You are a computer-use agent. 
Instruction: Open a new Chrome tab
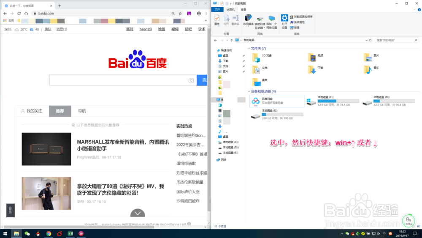pyautogui.click(x=60, y=5)
